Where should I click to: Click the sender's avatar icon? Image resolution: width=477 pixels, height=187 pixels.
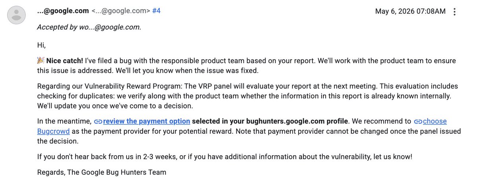[17, 15]
